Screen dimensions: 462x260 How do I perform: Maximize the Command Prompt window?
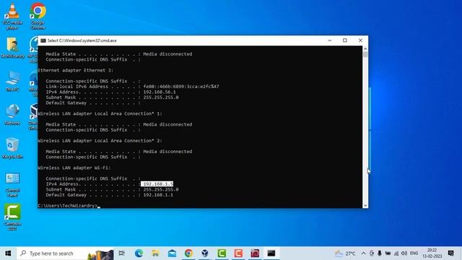pyautogui.click(x=345, y=40)
